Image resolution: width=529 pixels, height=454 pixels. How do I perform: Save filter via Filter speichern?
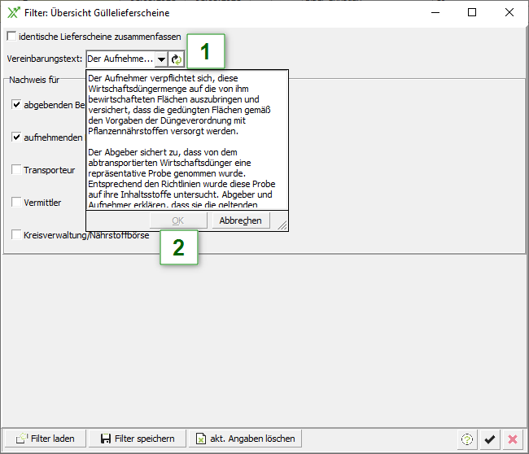pyautogui.click(x=138, y=439)
